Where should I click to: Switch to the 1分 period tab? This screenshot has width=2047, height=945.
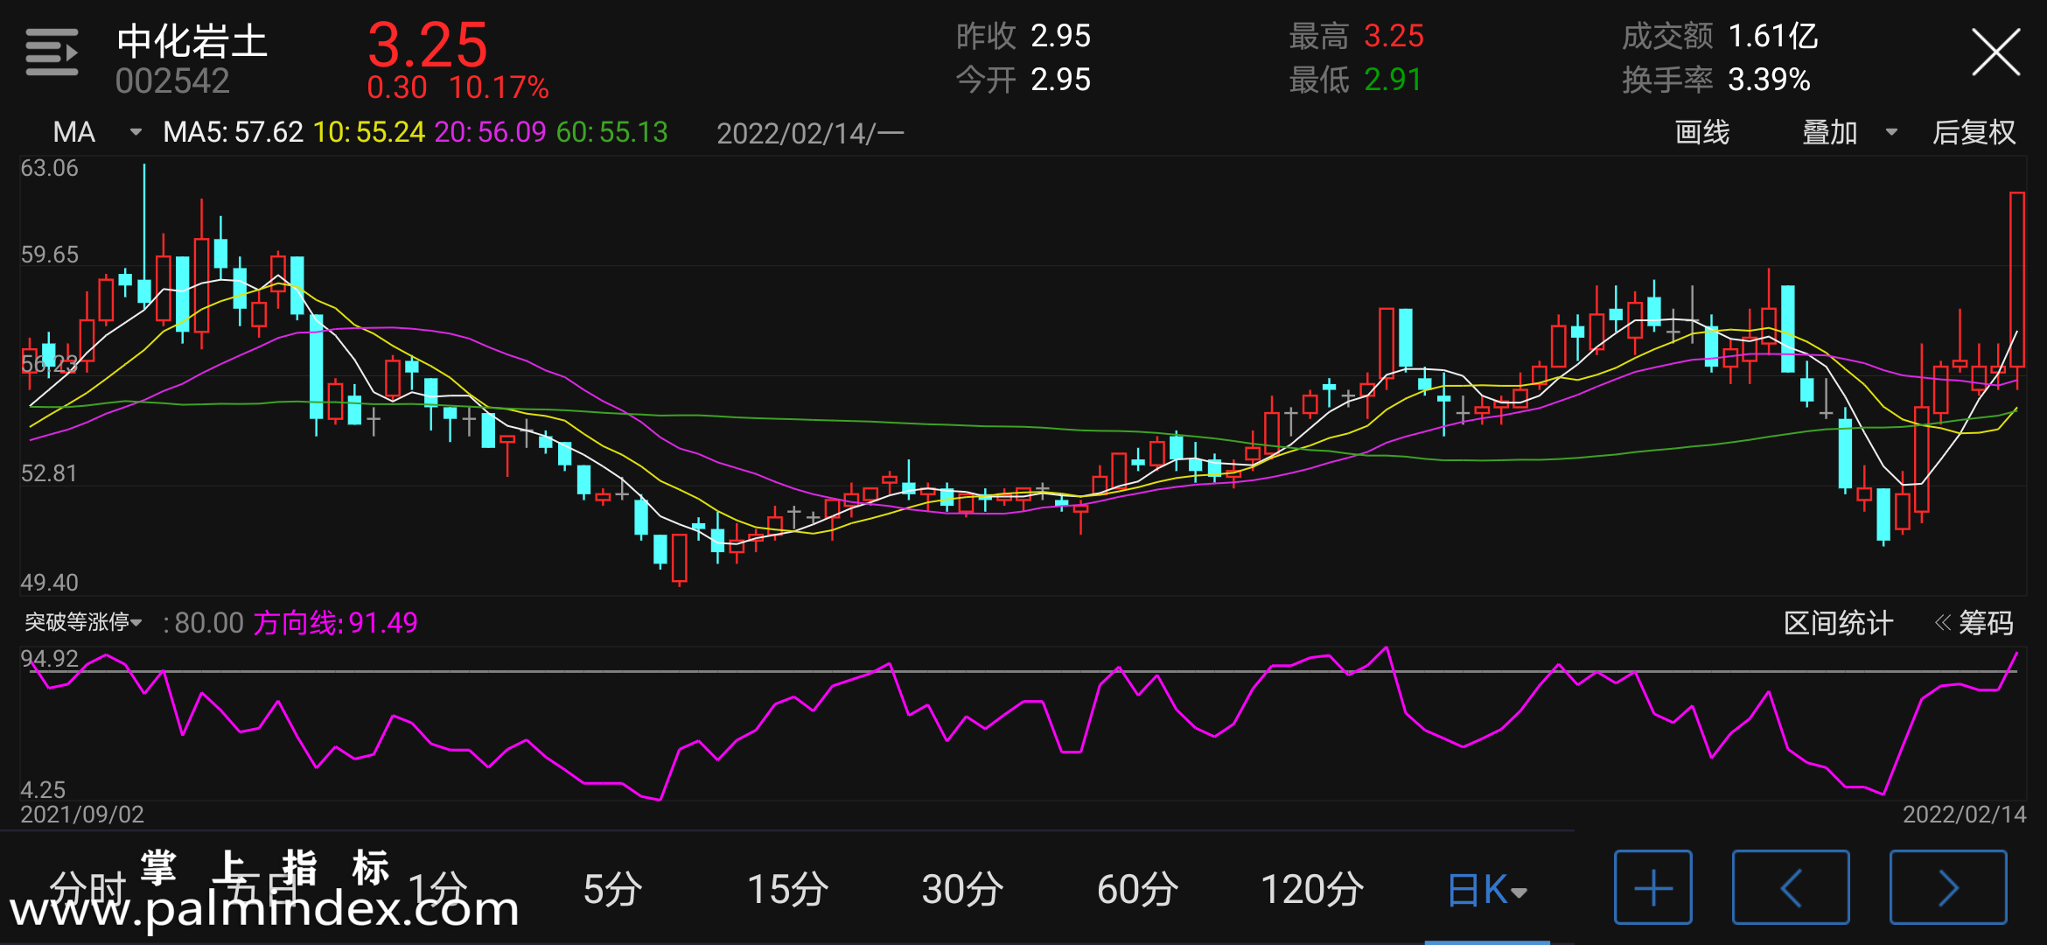tap(437, 890)
